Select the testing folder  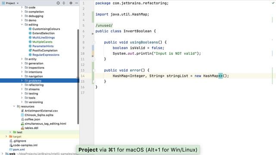click(33, 93)
